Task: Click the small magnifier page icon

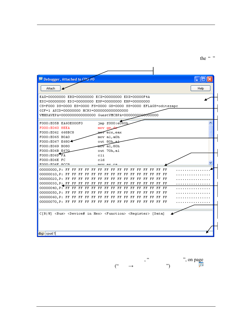Action: point(201,265)
